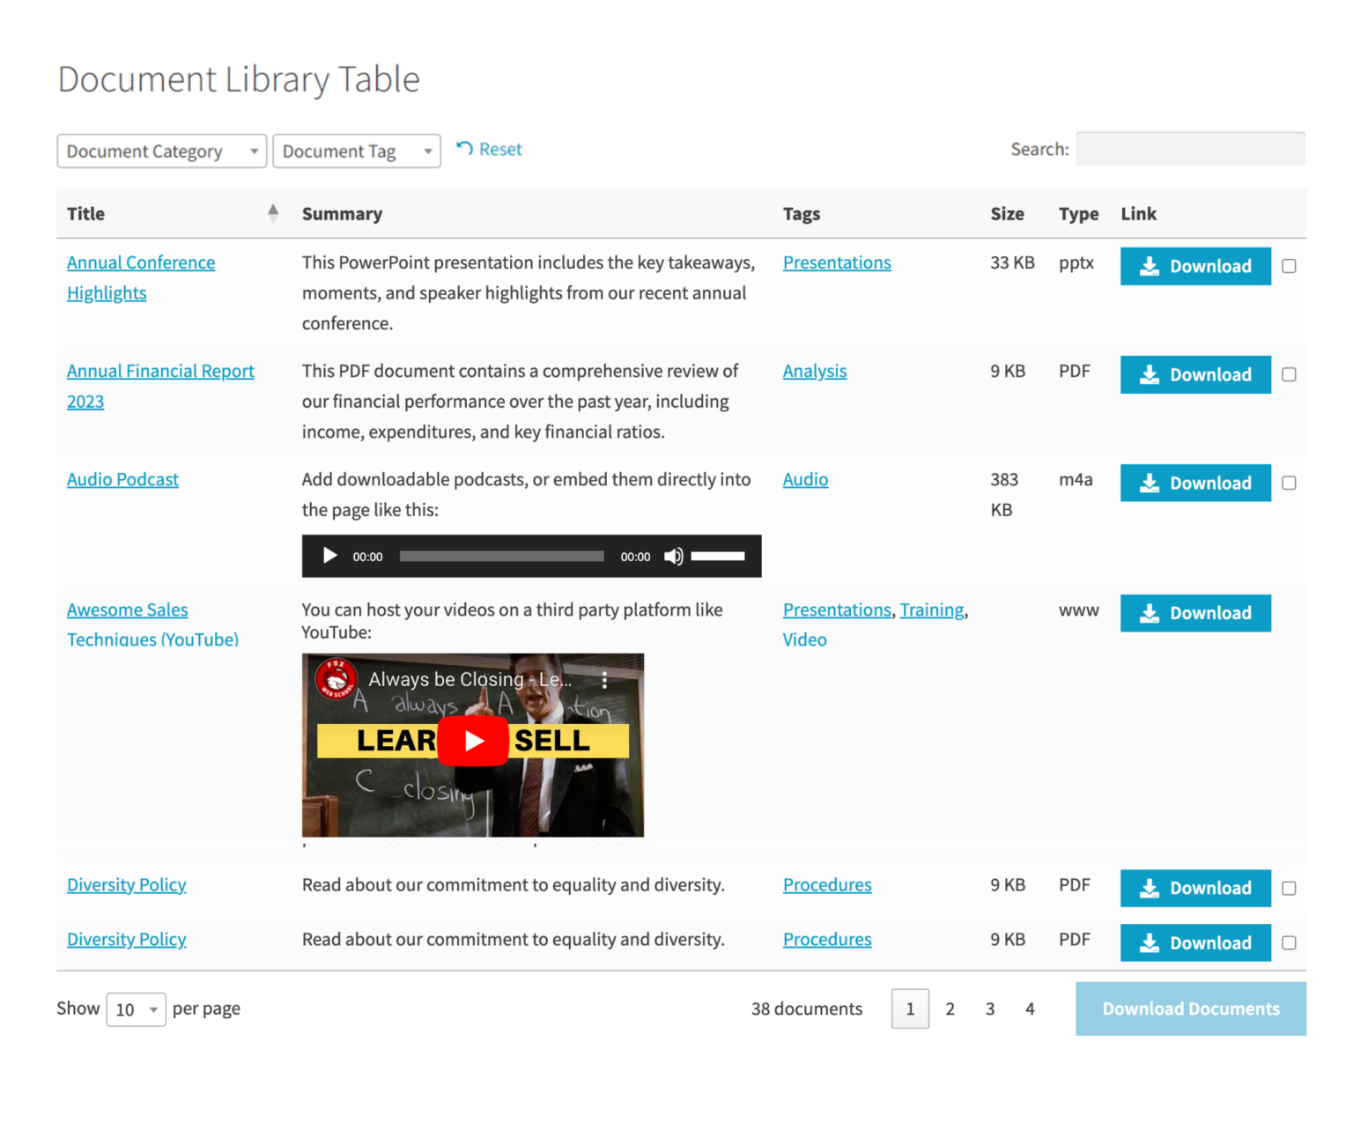
Task: Go to page 2 of documents
Action: coord(950,1009)
